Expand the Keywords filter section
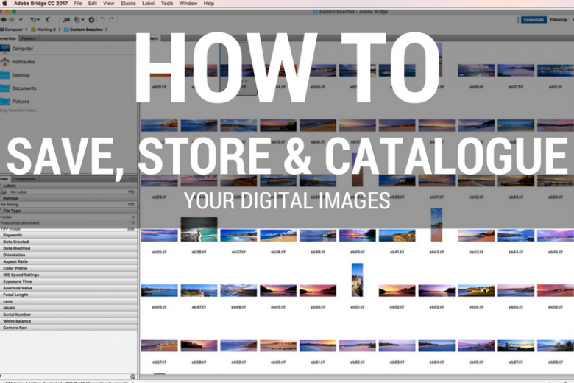574x383 pixels. pos(68,235)
